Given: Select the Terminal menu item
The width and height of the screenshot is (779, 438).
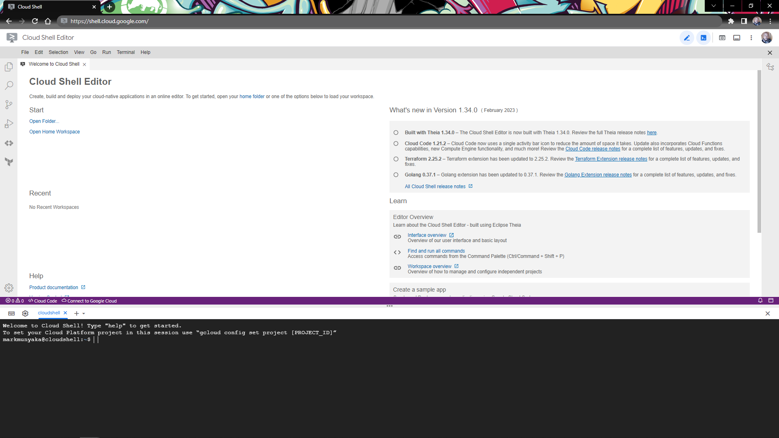Looking at the screenshot, I should [125, 52].
